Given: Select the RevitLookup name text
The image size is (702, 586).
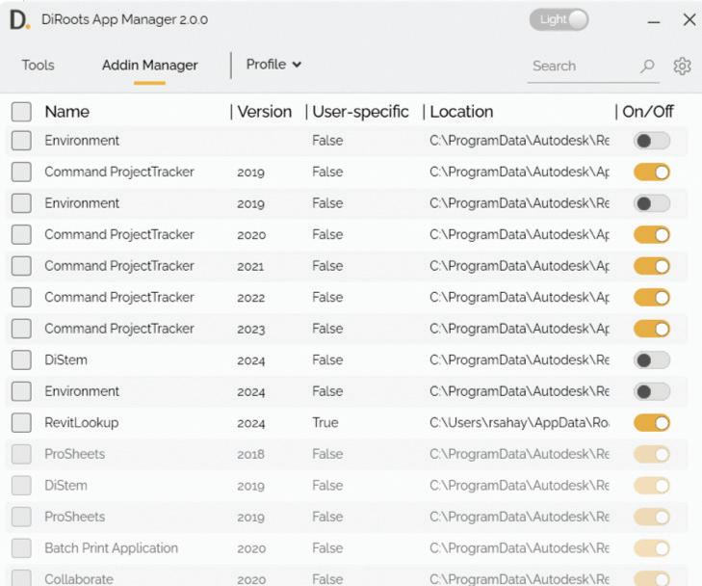Looking at the screenshot, I should coord(82,423).
